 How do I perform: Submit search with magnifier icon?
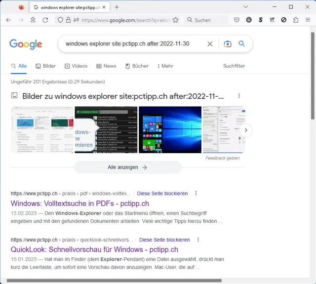pos(242,43)
